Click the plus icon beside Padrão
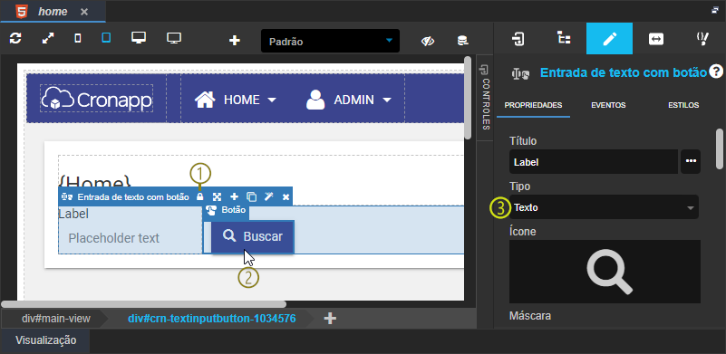Screen dimensions: 726x354 point(235,41)
